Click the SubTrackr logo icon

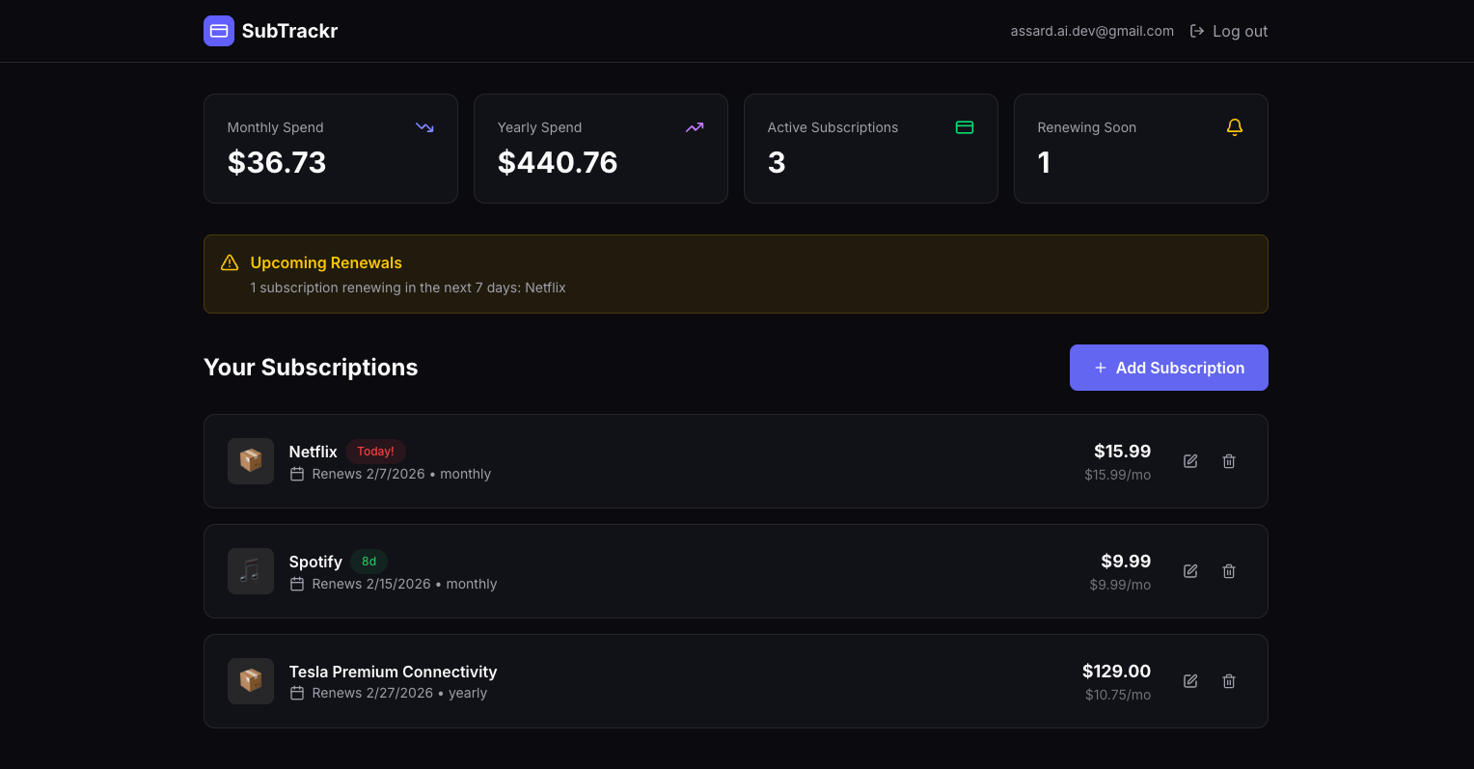click(219, 31)
